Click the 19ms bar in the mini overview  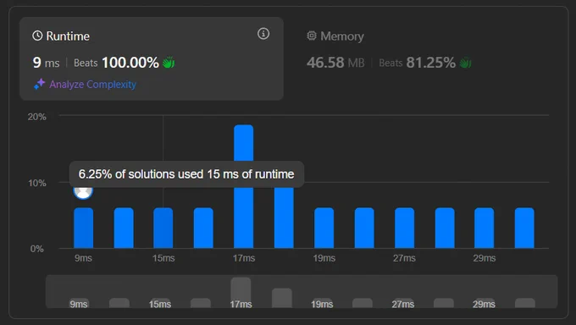[x=322, y=303]
